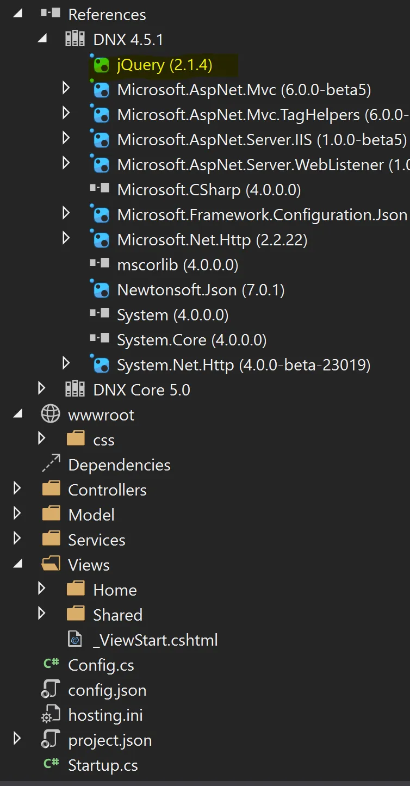Collapse the wwwroot folder
410x786 pixels.
coord(17,414)
